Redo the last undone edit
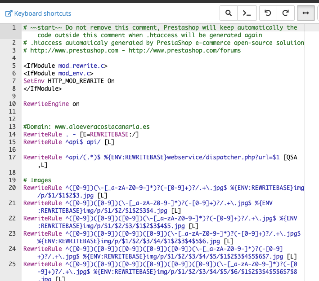Viewport: 319px width, 281px height. pos(286,13)
